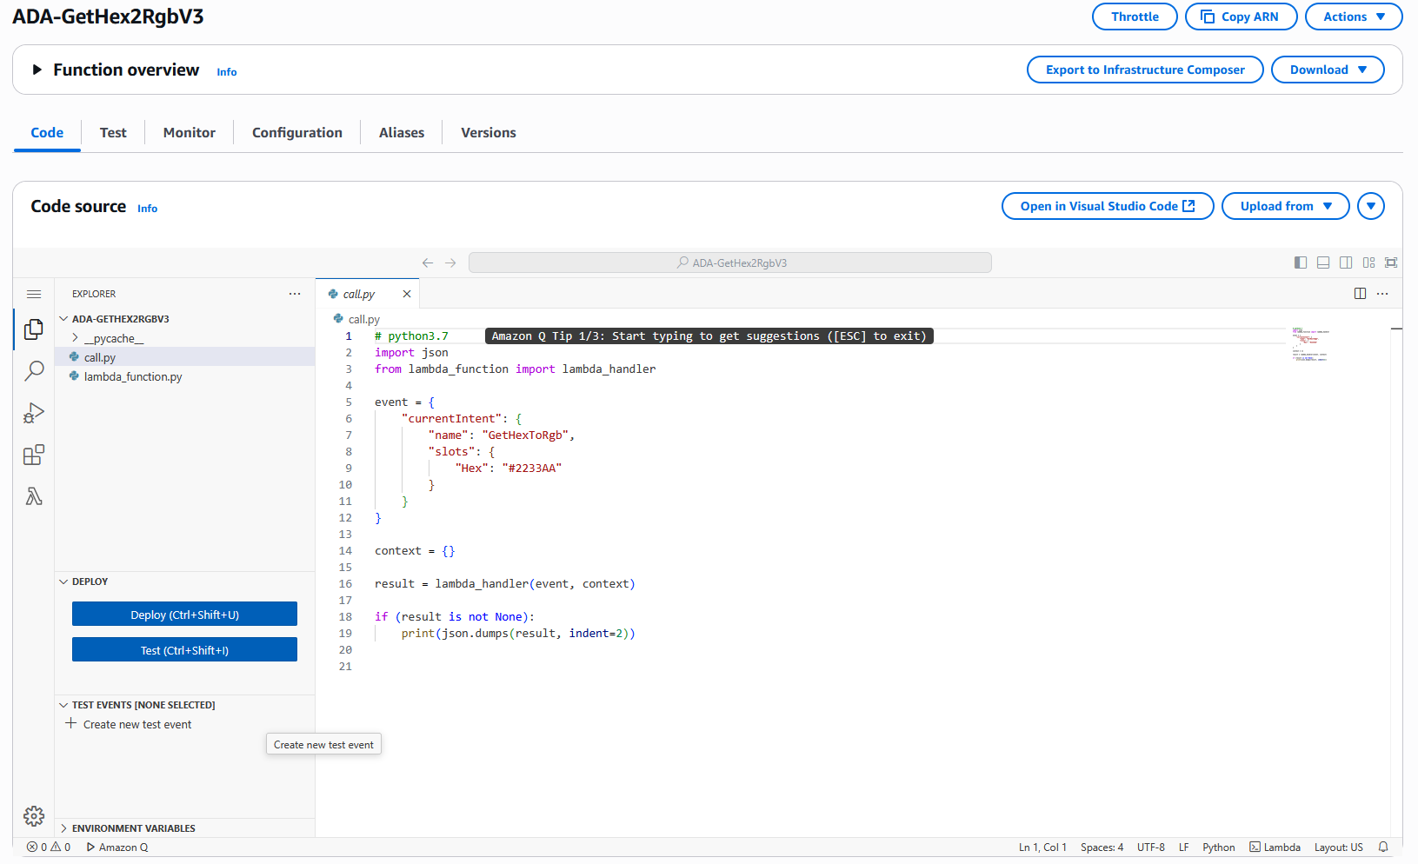The image size is (1418, 864).
Task: Collapse the DEPLOY section
Action: [63, 582]
